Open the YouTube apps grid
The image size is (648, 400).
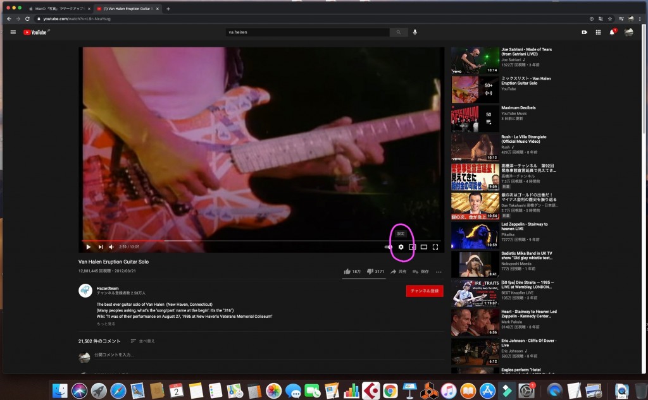598,32
